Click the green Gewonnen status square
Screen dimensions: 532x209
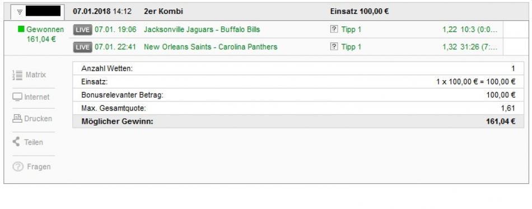[x=21, y=30]
